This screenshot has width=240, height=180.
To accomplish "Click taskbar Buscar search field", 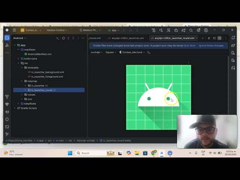I will click(95, 153).
